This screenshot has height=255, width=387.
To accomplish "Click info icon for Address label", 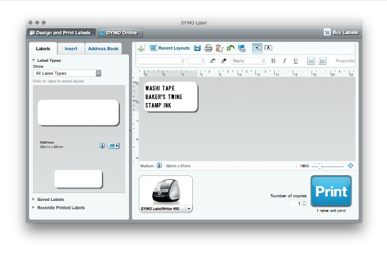I will point(102,146).
